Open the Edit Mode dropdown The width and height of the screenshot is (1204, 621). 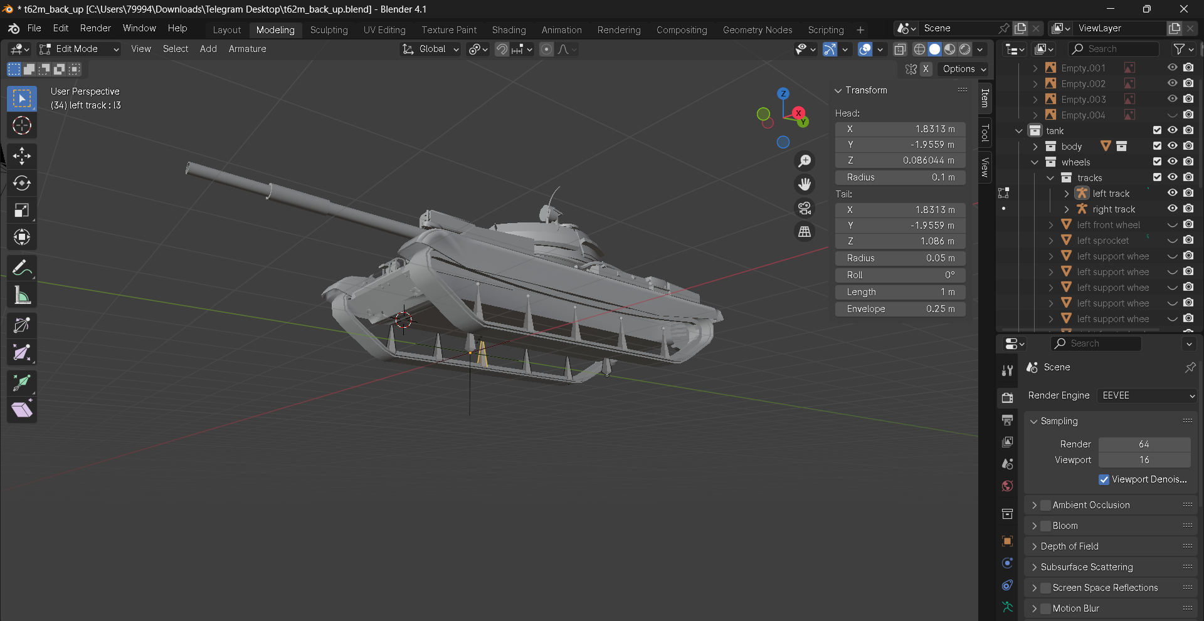click(79, 49)
